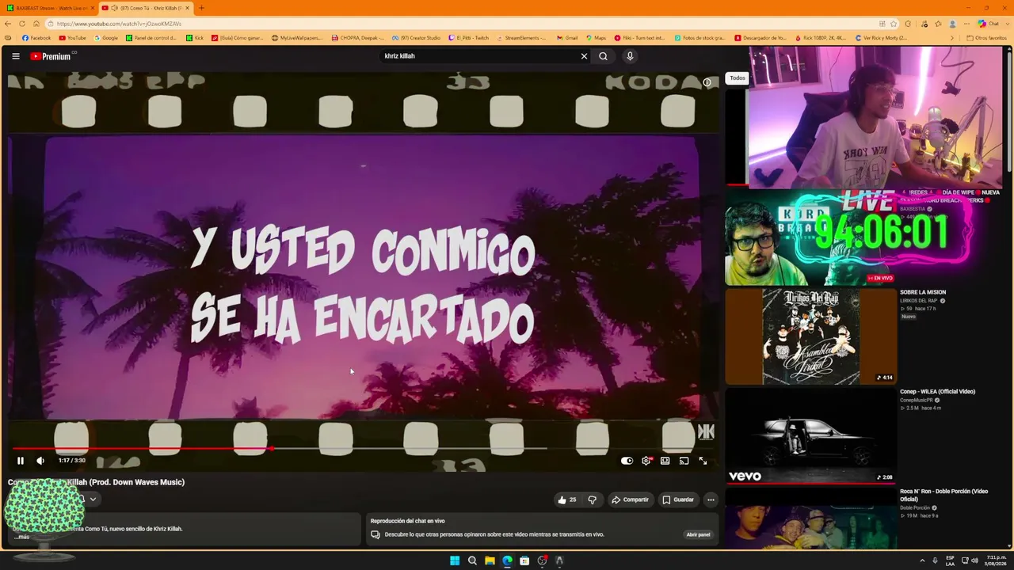Open the Facebook bookmark
Image resolution: width=1014 pixels, height=570 pixels.
click(36, 38)
